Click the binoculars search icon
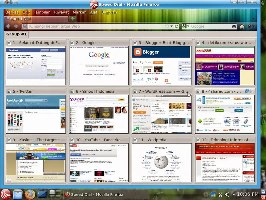Image resolution: width=266 pixels, height=200 pixels. (x=234, y=26)
